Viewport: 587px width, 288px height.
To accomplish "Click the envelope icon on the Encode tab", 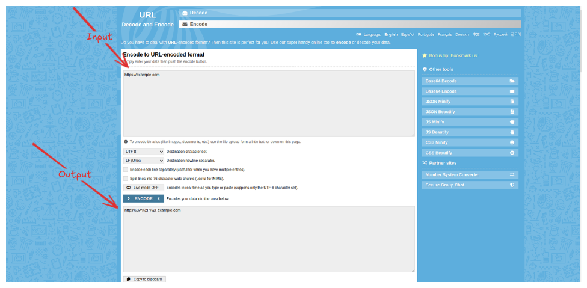I will pos(185,24).
